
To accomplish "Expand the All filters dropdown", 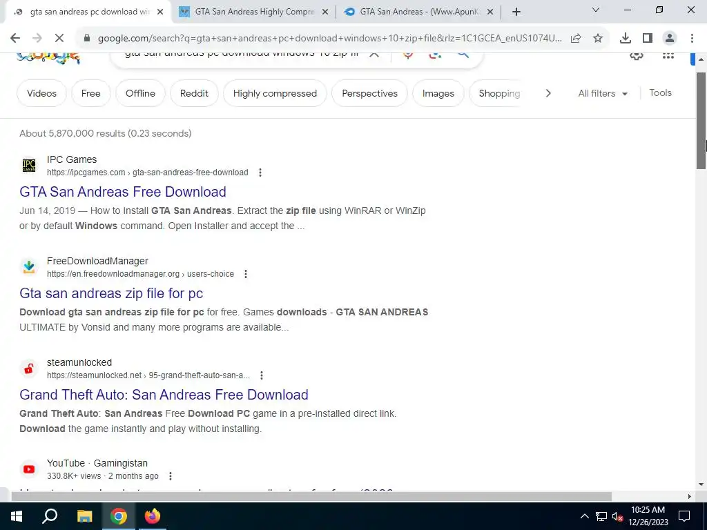I will pos(603,93).
